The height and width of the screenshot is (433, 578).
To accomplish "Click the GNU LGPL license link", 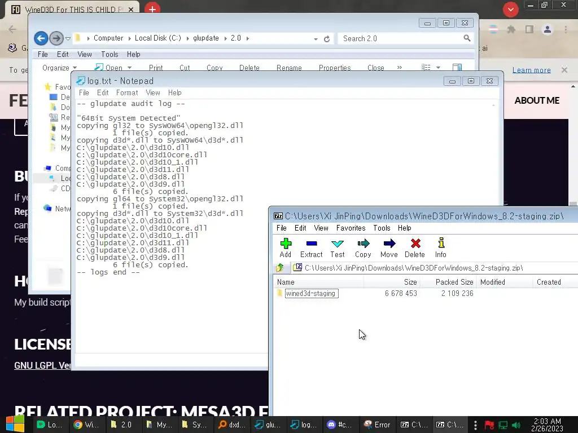I will (x=42, y=365).
